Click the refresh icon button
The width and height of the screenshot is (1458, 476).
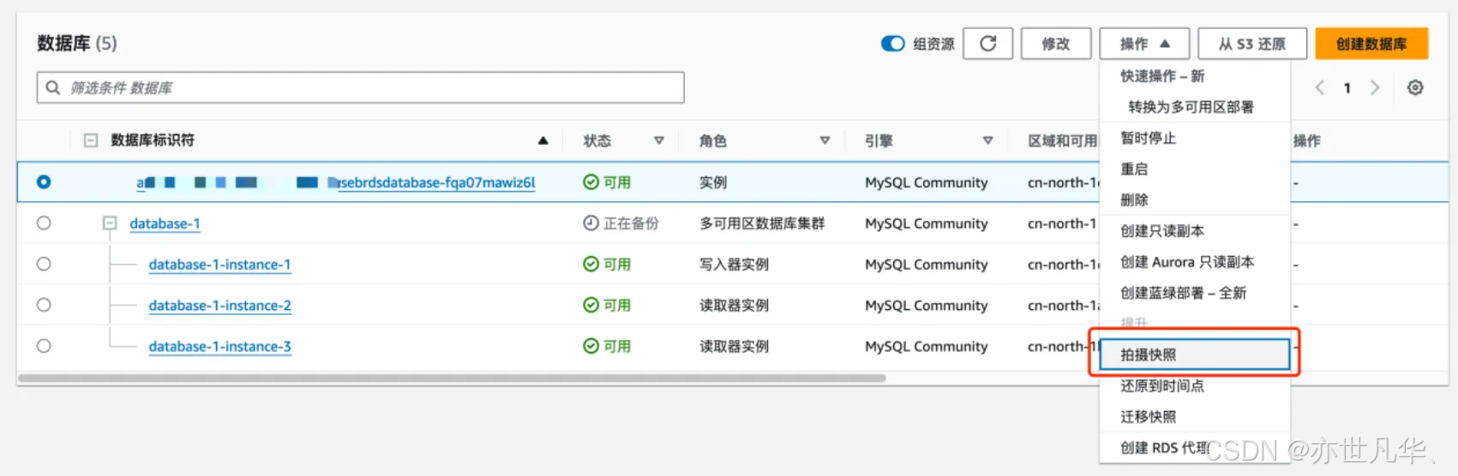point(987,44)
